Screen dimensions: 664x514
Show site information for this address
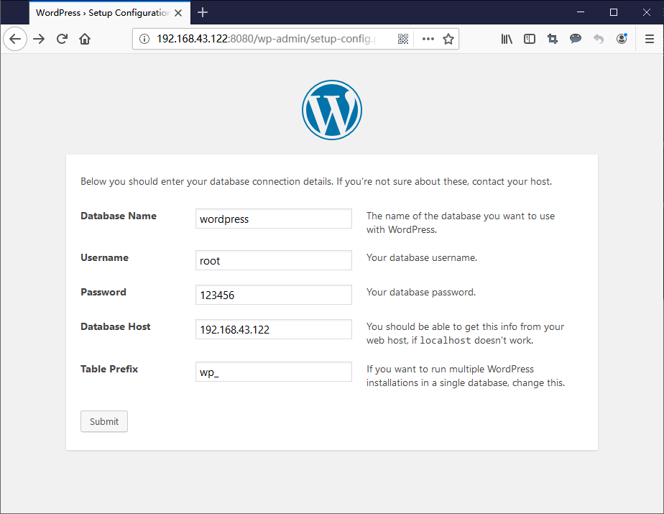pyautogui.click(x=144, y=39)
